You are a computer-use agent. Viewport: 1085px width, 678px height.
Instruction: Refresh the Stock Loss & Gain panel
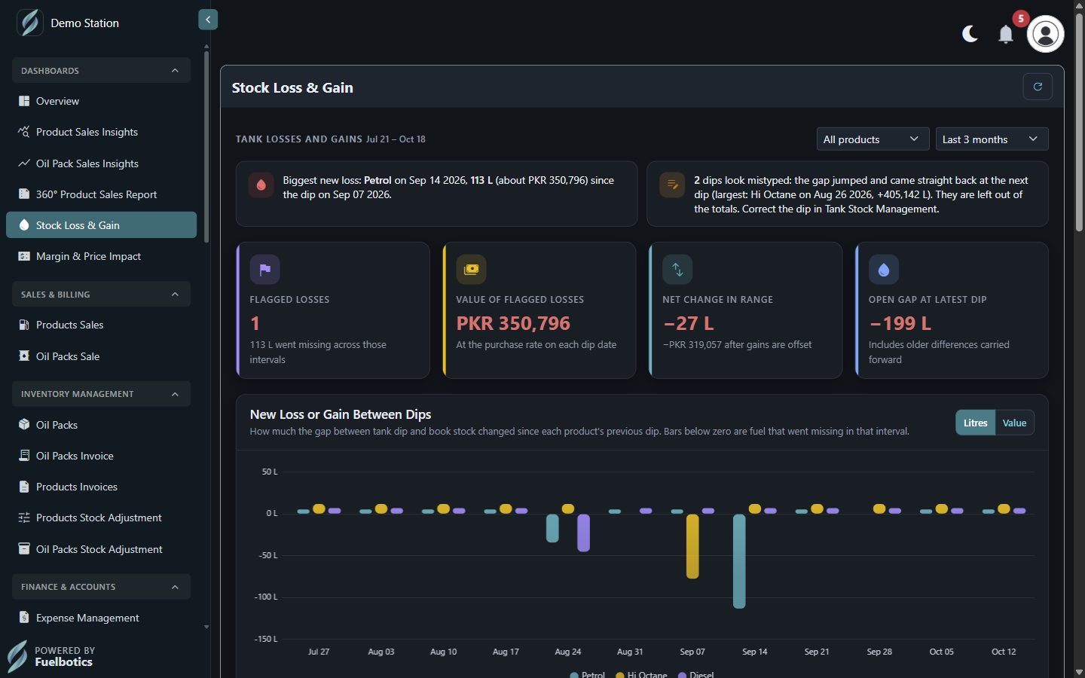pos(1038,87)
